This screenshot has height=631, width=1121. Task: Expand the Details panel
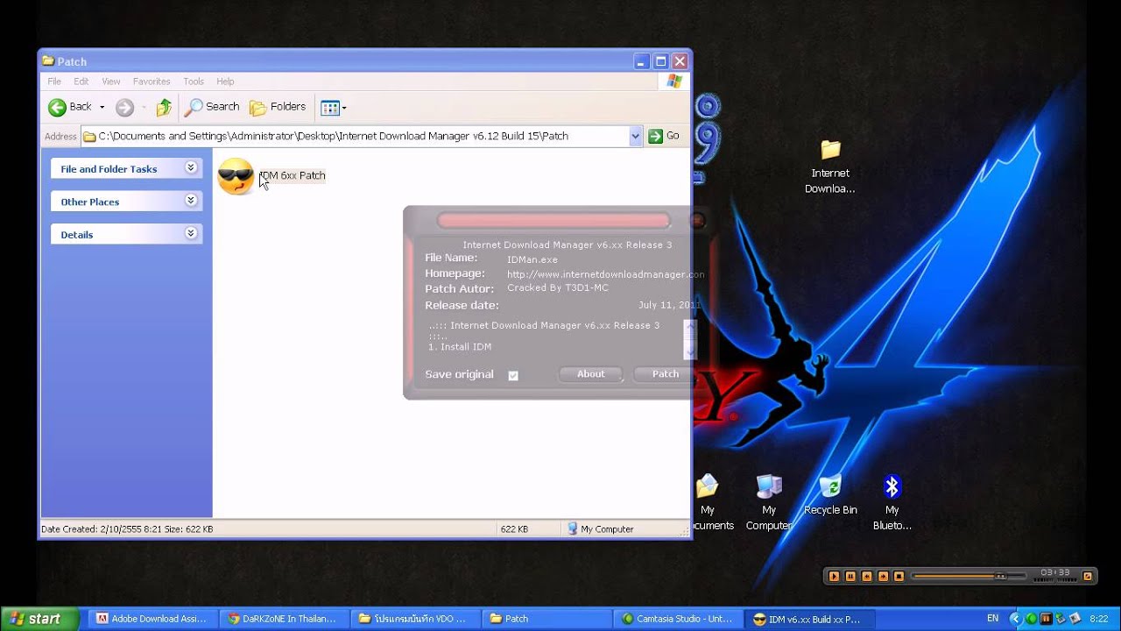tap(191, 233)
